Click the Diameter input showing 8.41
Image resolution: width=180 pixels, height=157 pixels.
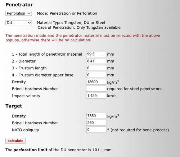tap(96, 61)
